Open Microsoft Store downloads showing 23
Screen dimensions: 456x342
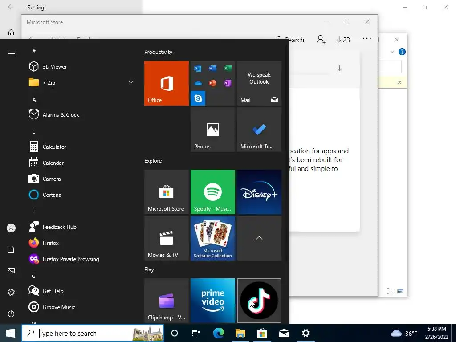click(343, 40)
